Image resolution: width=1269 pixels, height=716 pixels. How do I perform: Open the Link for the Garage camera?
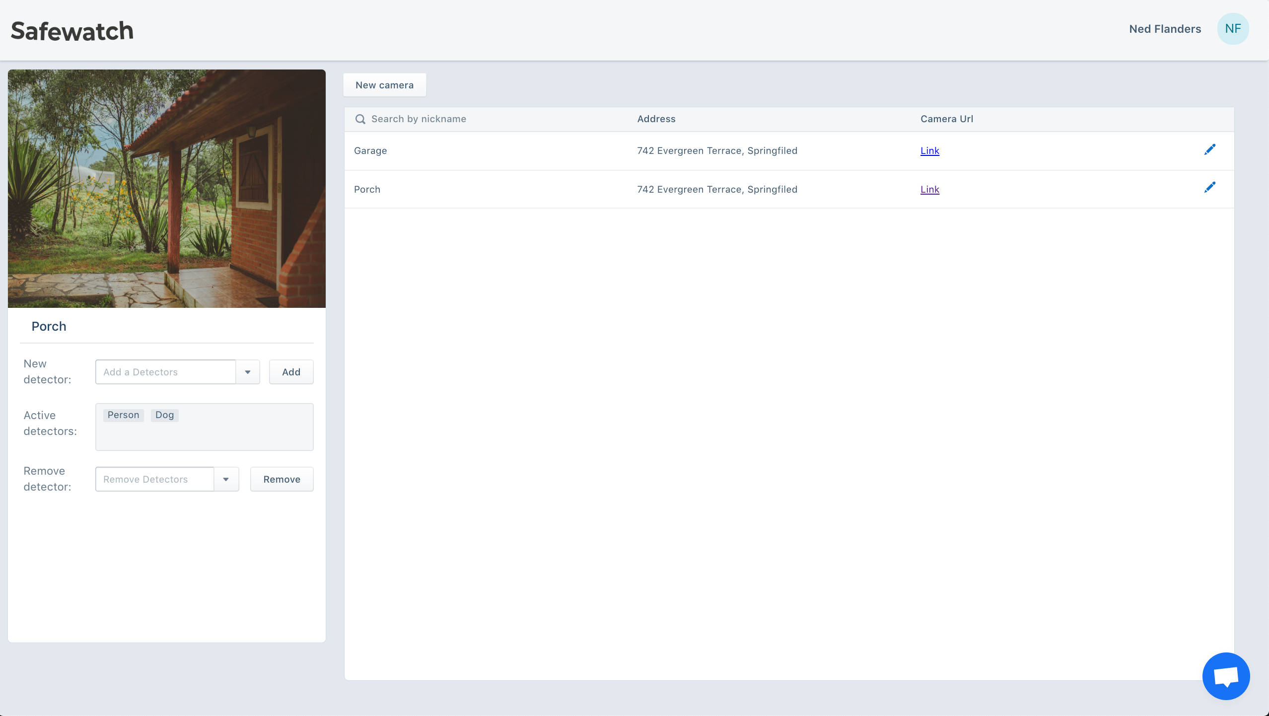coord(929,150)
